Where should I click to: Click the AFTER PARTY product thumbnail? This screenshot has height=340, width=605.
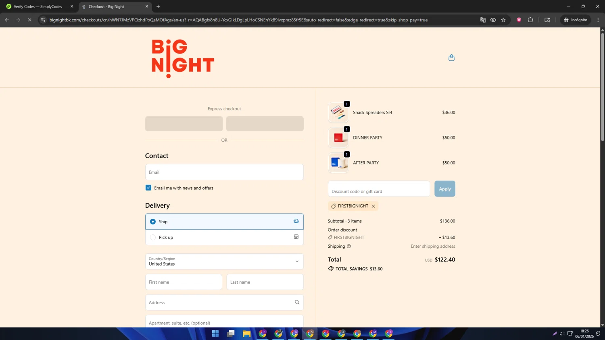coord(338,163)
